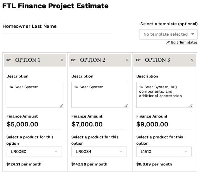Click the $7,000.00 finance amount field
200x174 pixels.
(98, 125)
